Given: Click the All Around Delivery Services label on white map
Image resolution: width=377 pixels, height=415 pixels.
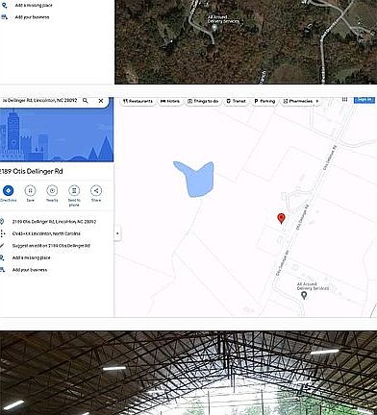Looking at the screenshot, I should (x=313, y=286).
